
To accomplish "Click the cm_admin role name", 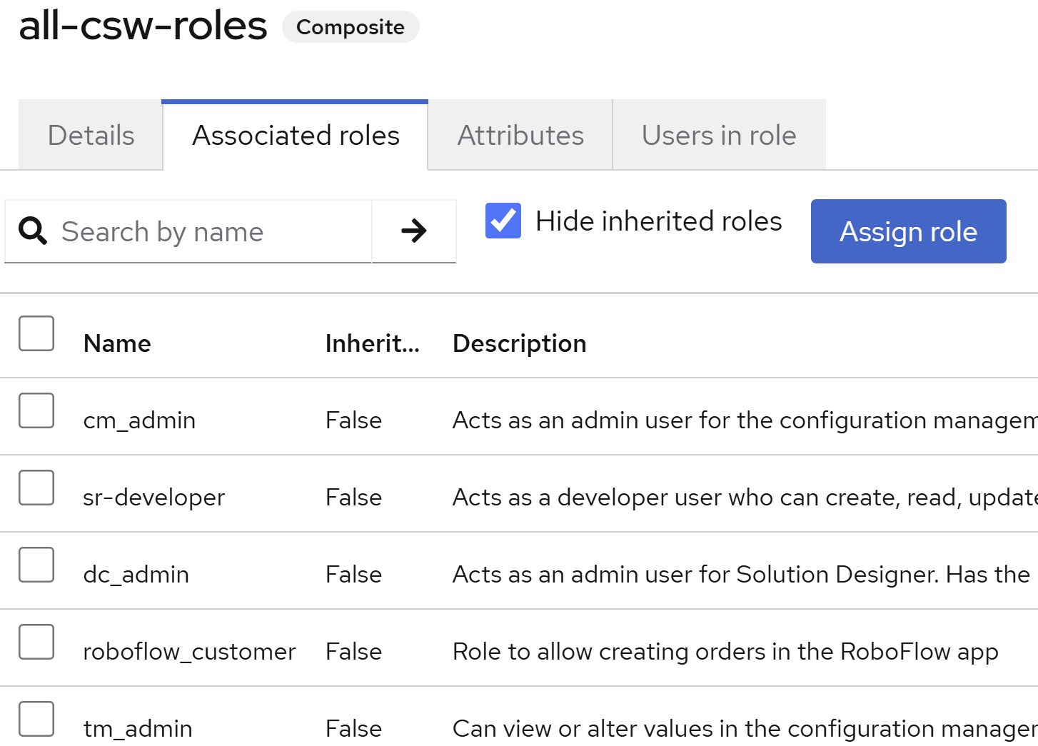I will 139,420.
